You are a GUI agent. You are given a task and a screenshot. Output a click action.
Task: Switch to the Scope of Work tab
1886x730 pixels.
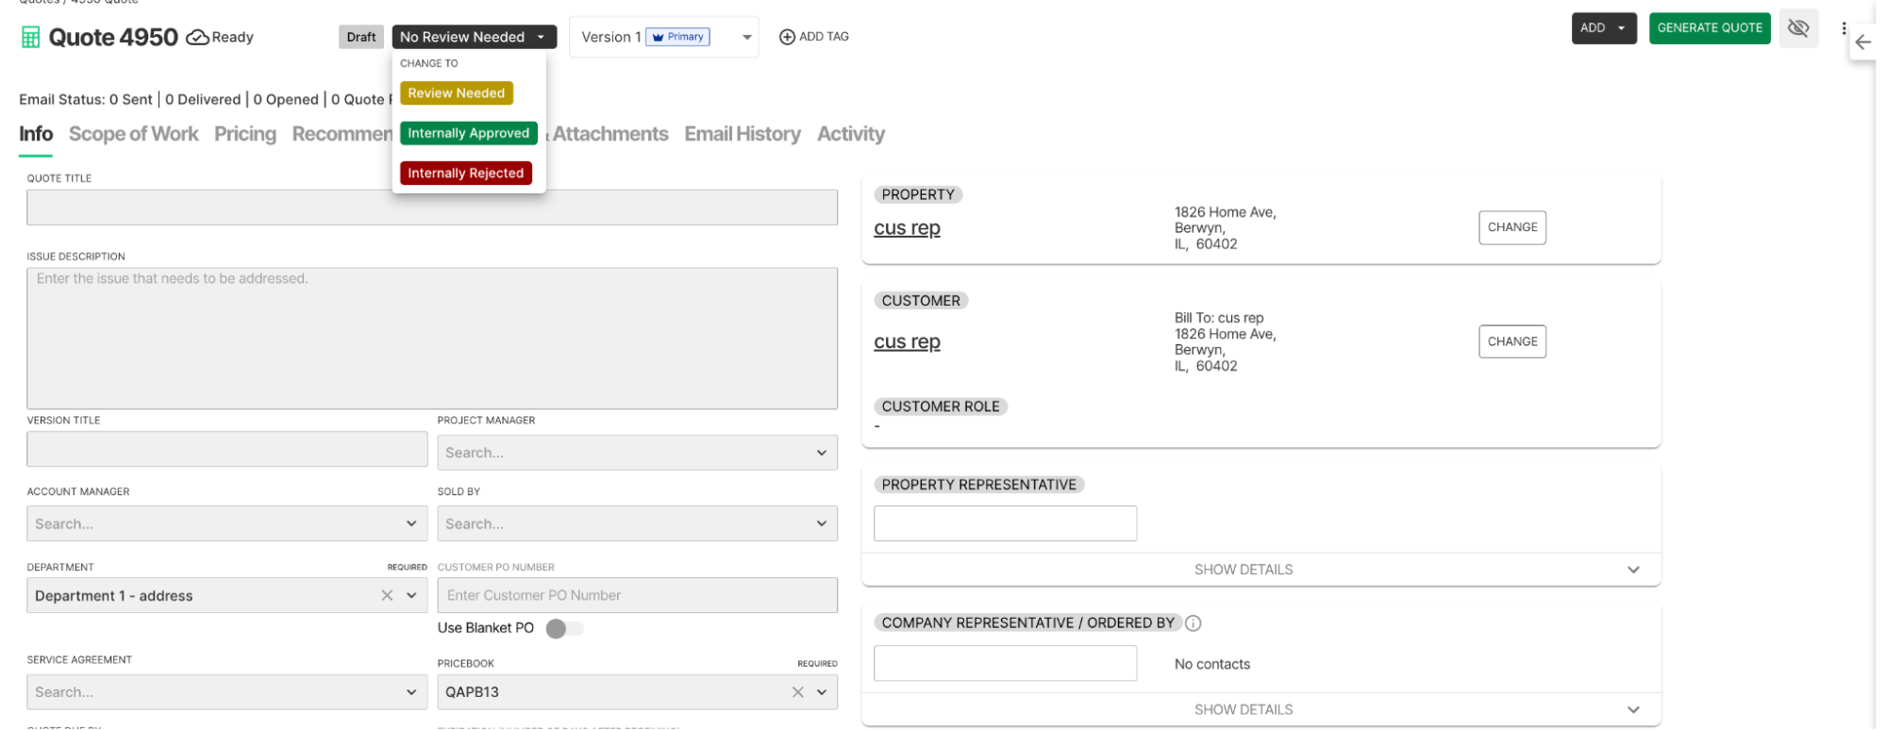(x=133, y=134)
